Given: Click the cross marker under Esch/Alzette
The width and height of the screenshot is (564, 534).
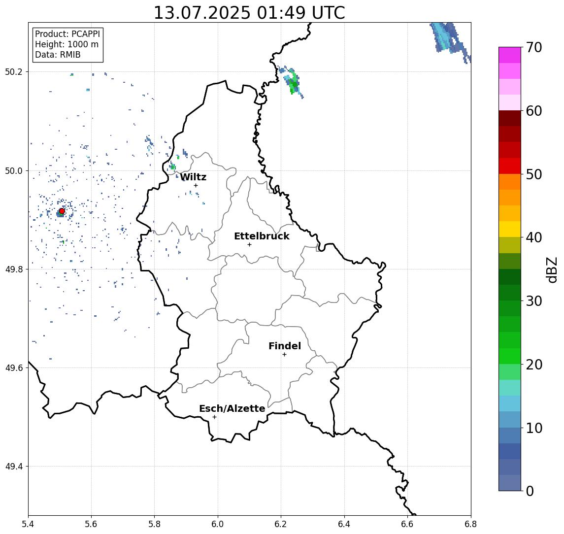Looking at the screenshot, I should click(x=214, y=417).
